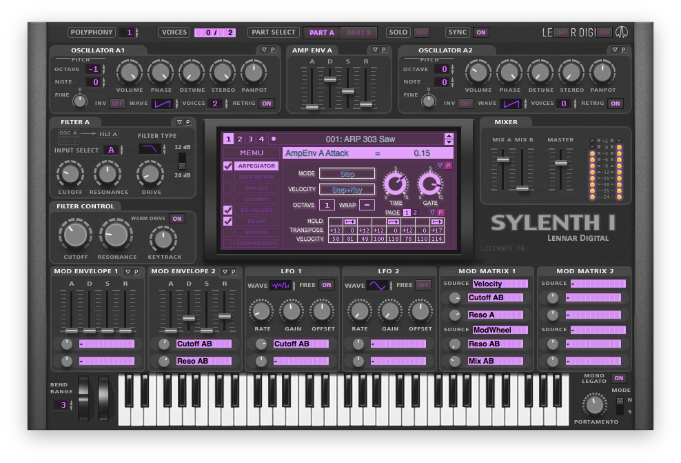The height and width of the screenshot is (463, 681).
Task: Click the Filter Control Keytrack knob
Action: [x=163, y=239]
